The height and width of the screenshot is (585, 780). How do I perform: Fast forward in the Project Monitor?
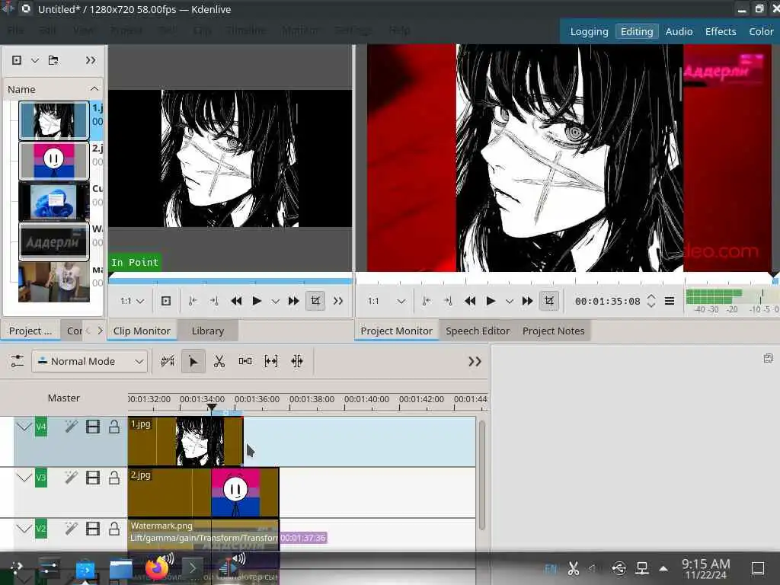[527, 301]
